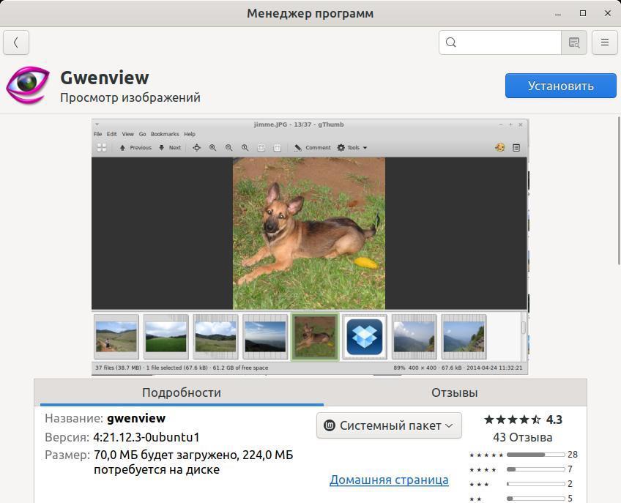Click the dog photo in the screenshot preview
Viewport: 621px width, 503px height.
[x=308, y=233]
